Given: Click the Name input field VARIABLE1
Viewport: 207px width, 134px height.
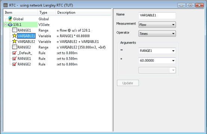Looking at the screenshot, I should click(157, 15).
